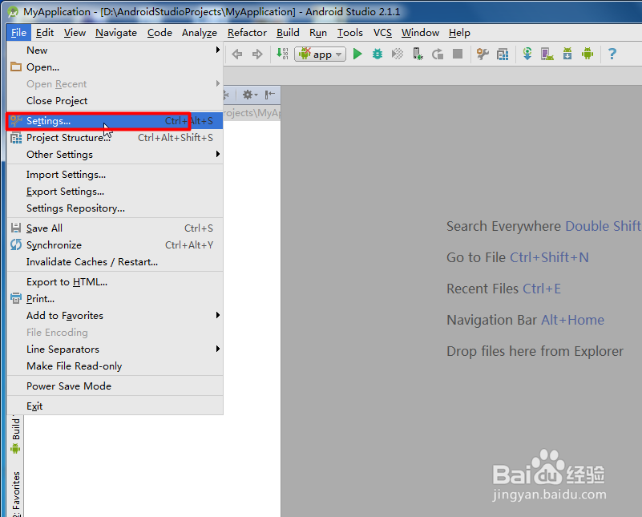Open the Tools menu
This screenshot has height=517, width=642.
tap(350, 32)
